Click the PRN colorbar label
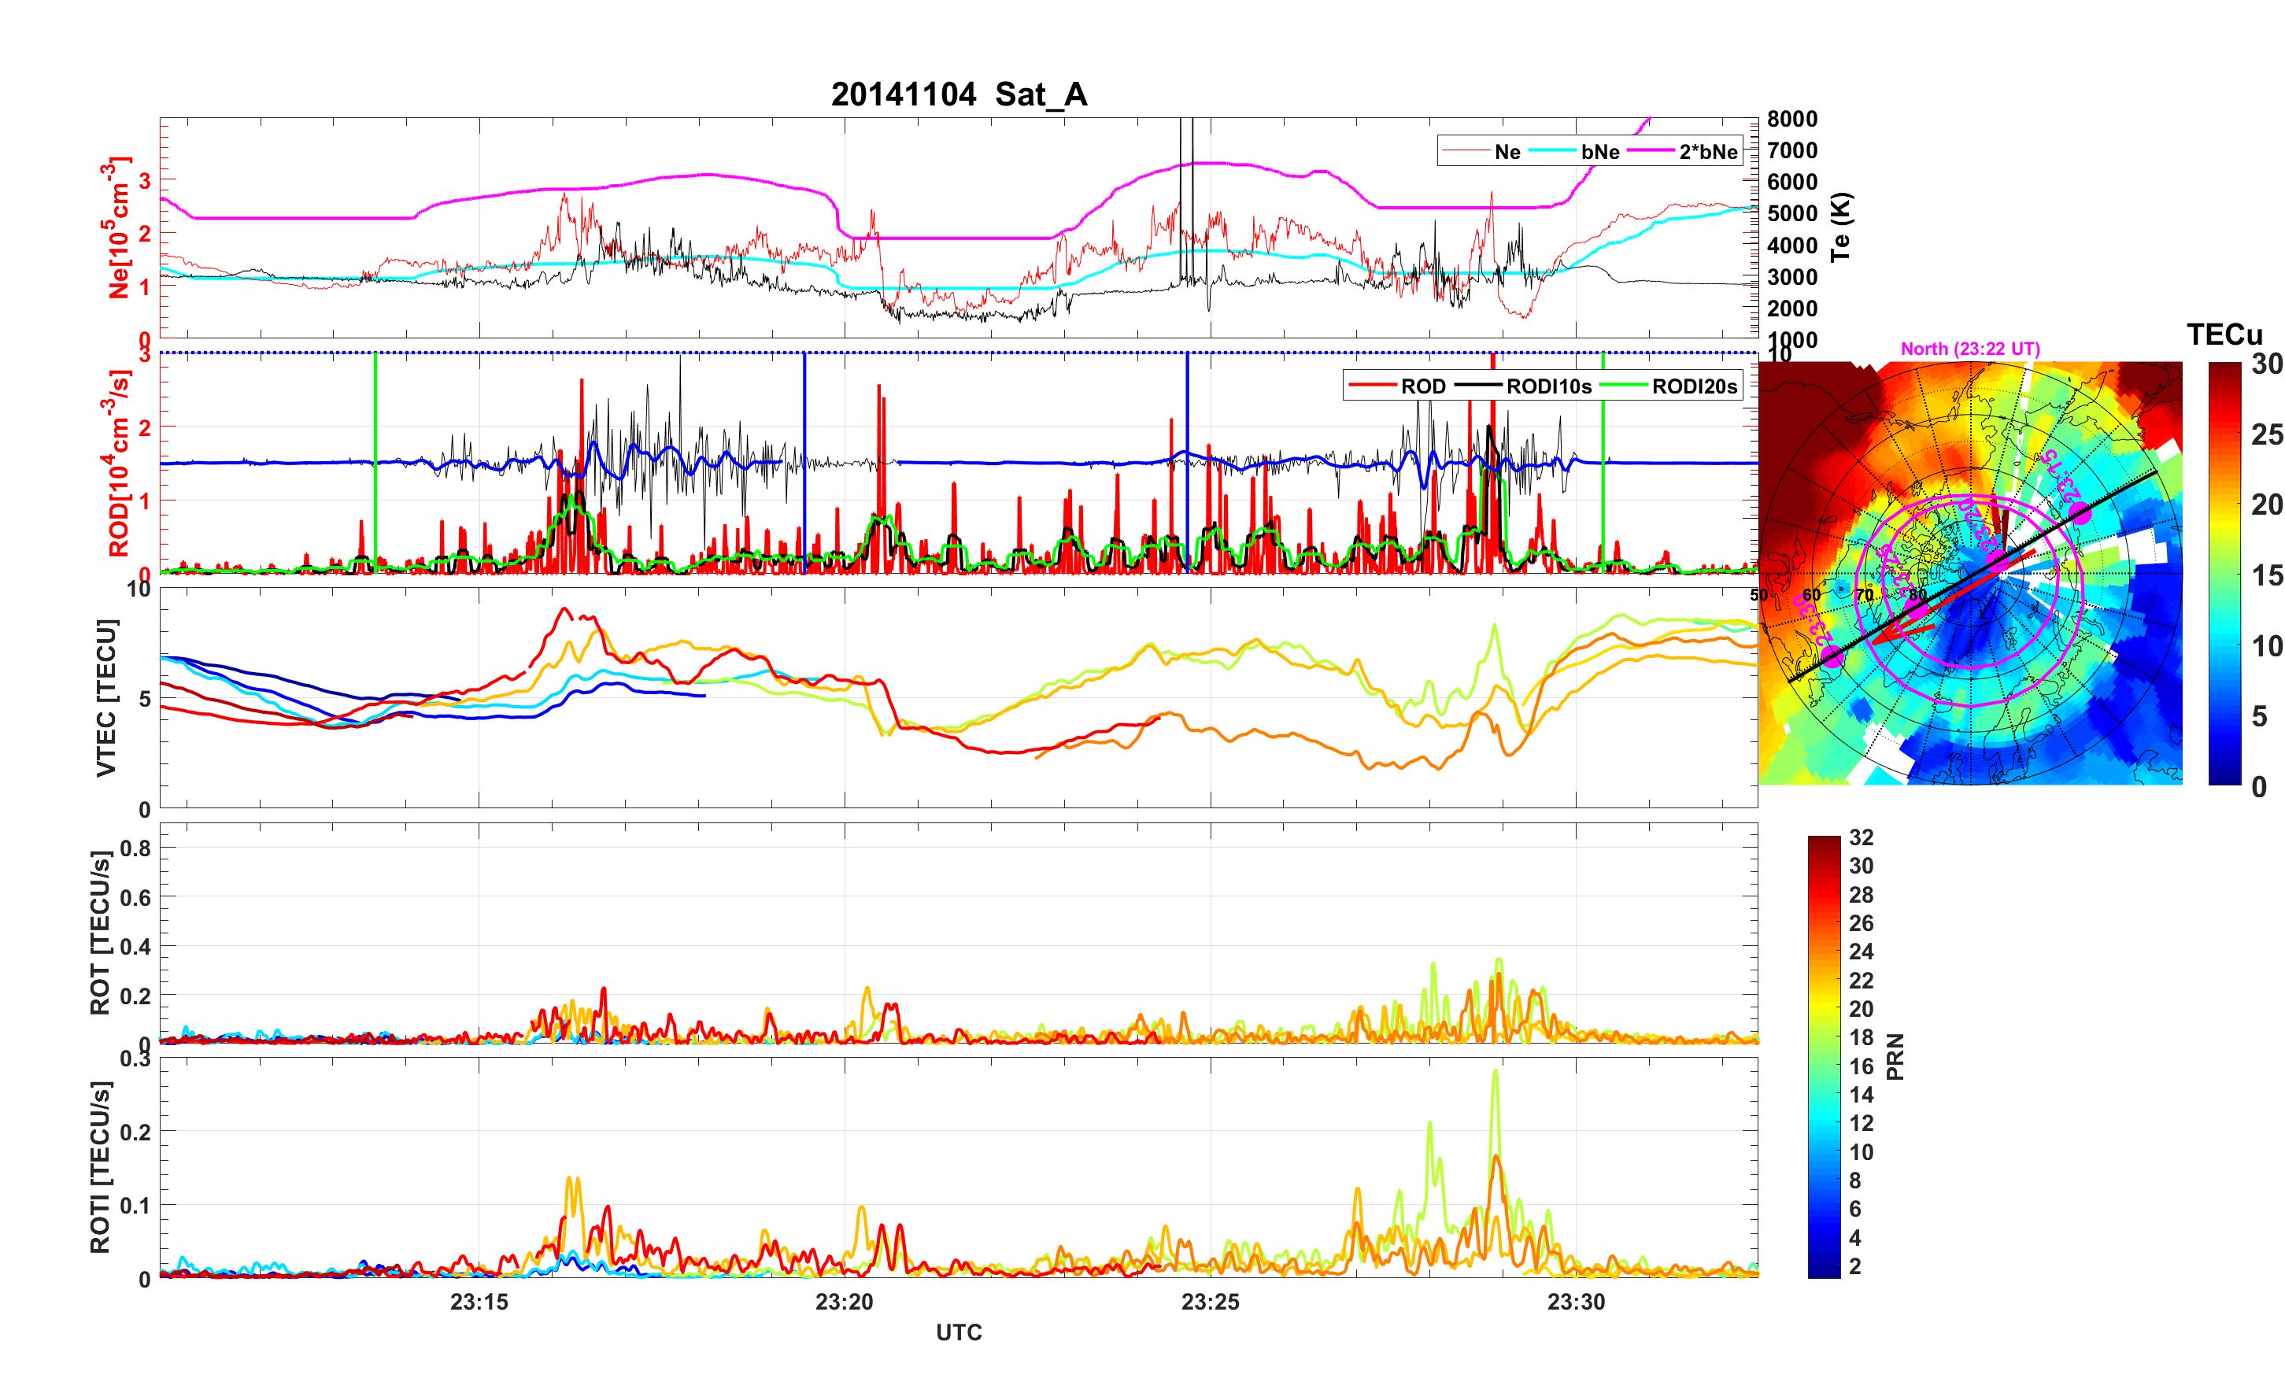 pos(1895,1056)
